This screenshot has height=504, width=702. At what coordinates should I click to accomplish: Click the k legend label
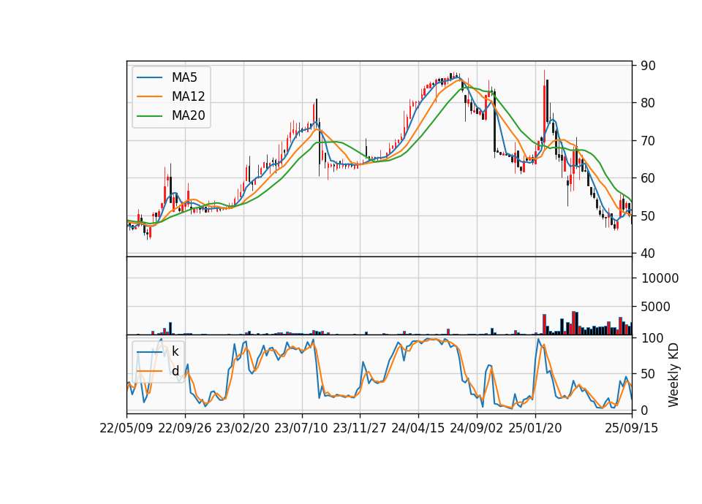[x=175, y=351]
